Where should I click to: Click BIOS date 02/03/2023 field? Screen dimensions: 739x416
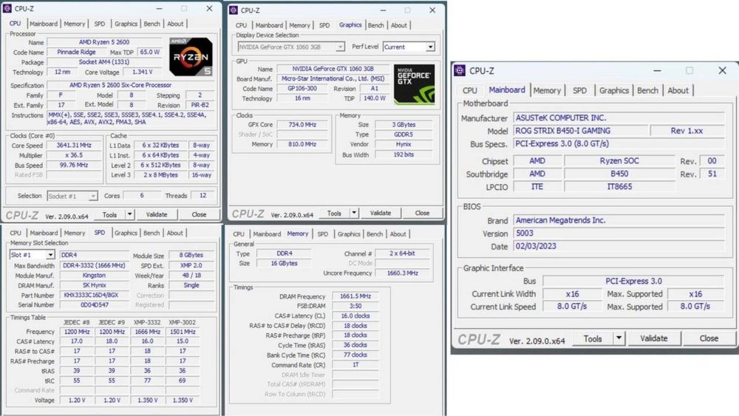click(619, 246)
